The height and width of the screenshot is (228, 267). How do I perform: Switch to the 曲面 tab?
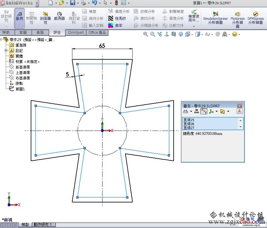[x=40, y=32]
